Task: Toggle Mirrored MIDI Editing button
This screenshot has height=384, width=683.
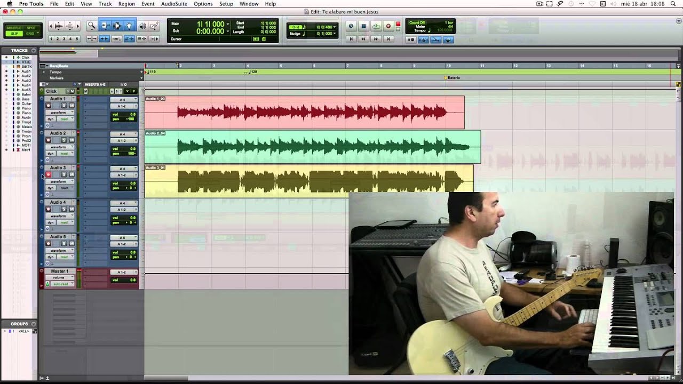Action: tap(116, 39)
